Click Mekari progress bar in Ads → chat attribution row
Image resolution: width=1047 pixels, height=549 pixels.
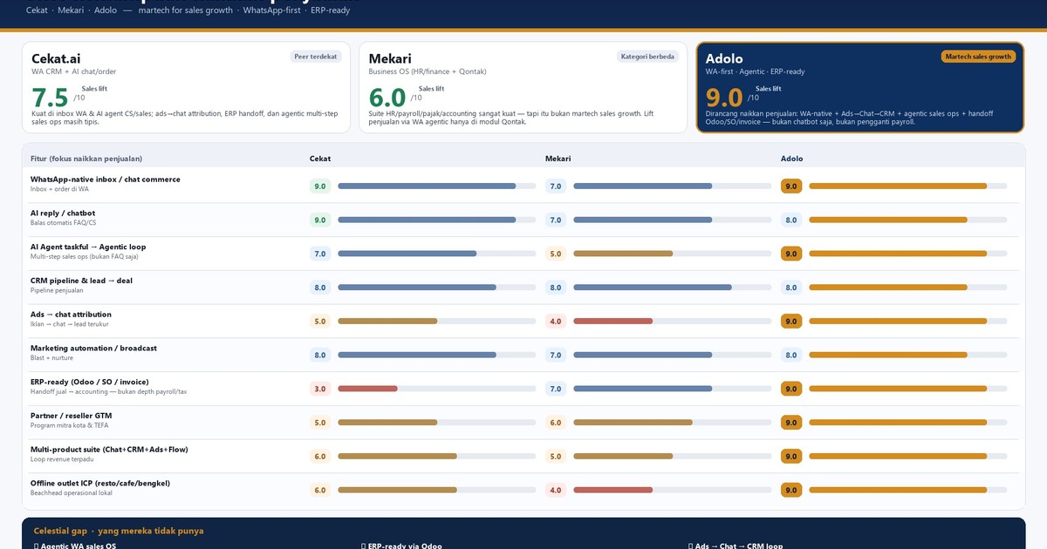click(x=673, y=322)
